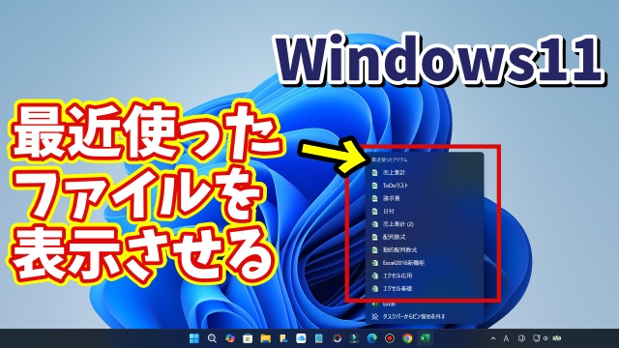Image resolution: width=619 pixels, height=348 pixels.
Task: Click the white cloud app taskbar icon
Action: (x=301, y=338)
